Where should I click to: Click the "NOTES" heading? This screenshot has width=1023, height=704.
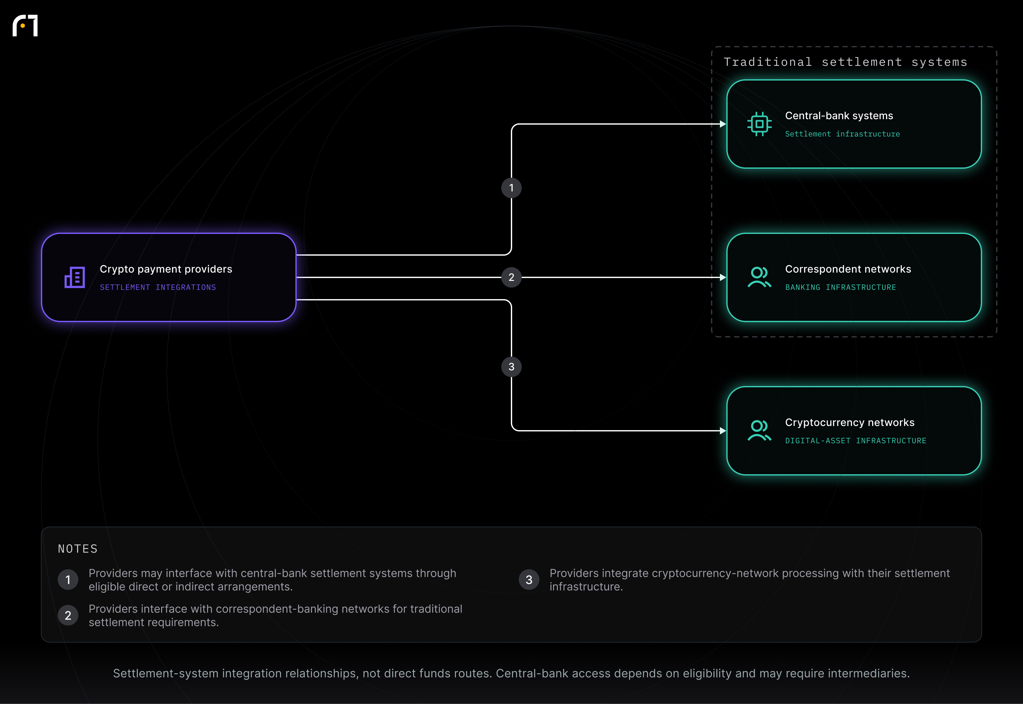tap(78, 549)
